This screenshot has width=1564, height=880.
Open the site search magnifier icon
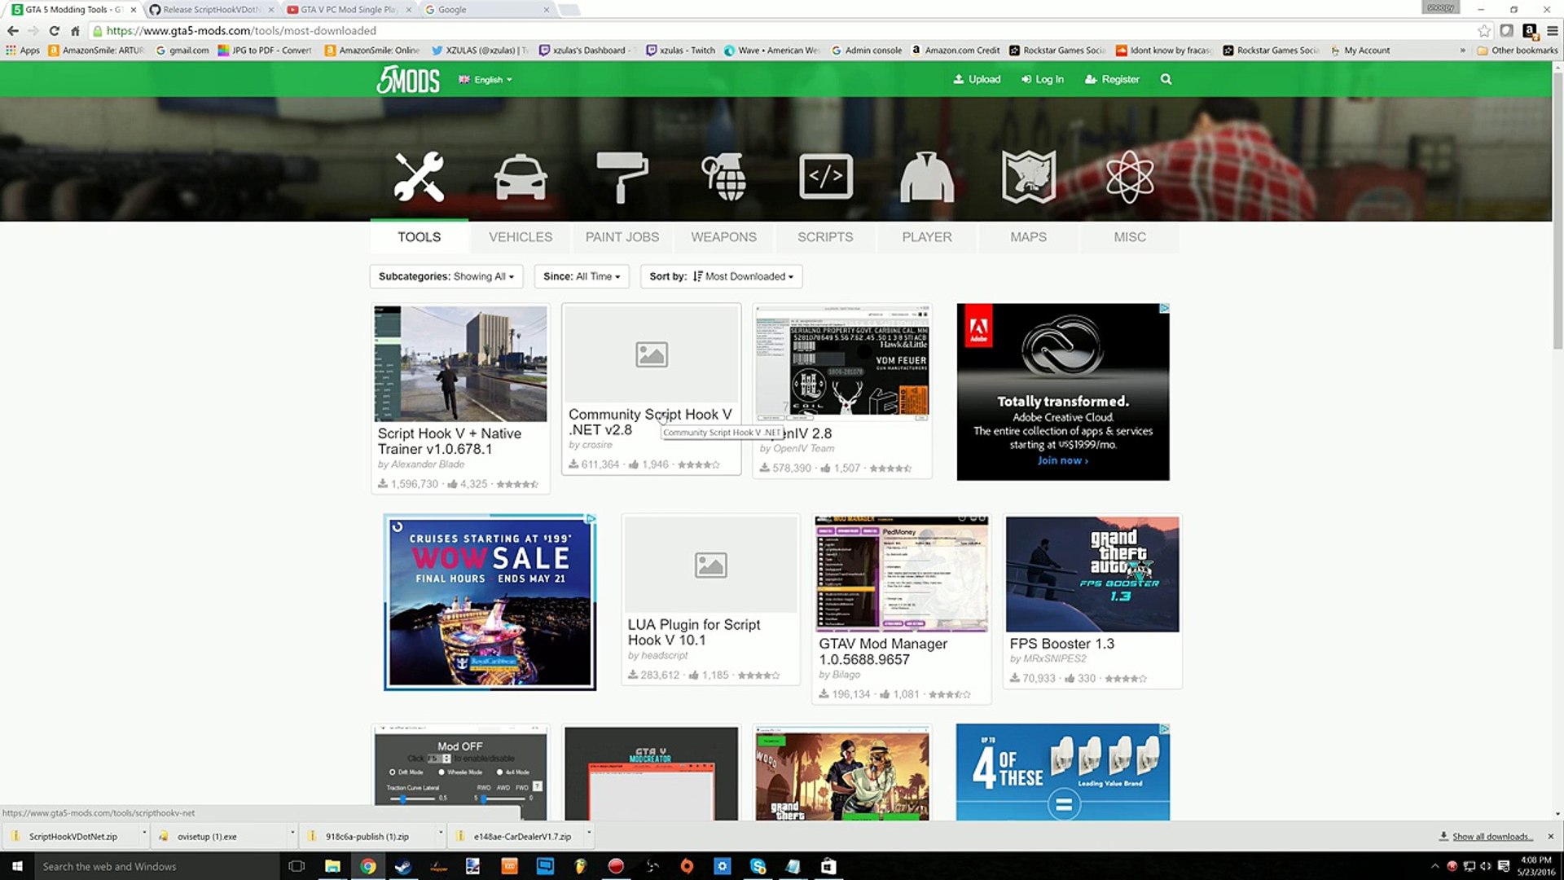pyautogui.click(x=1166, y=79)
